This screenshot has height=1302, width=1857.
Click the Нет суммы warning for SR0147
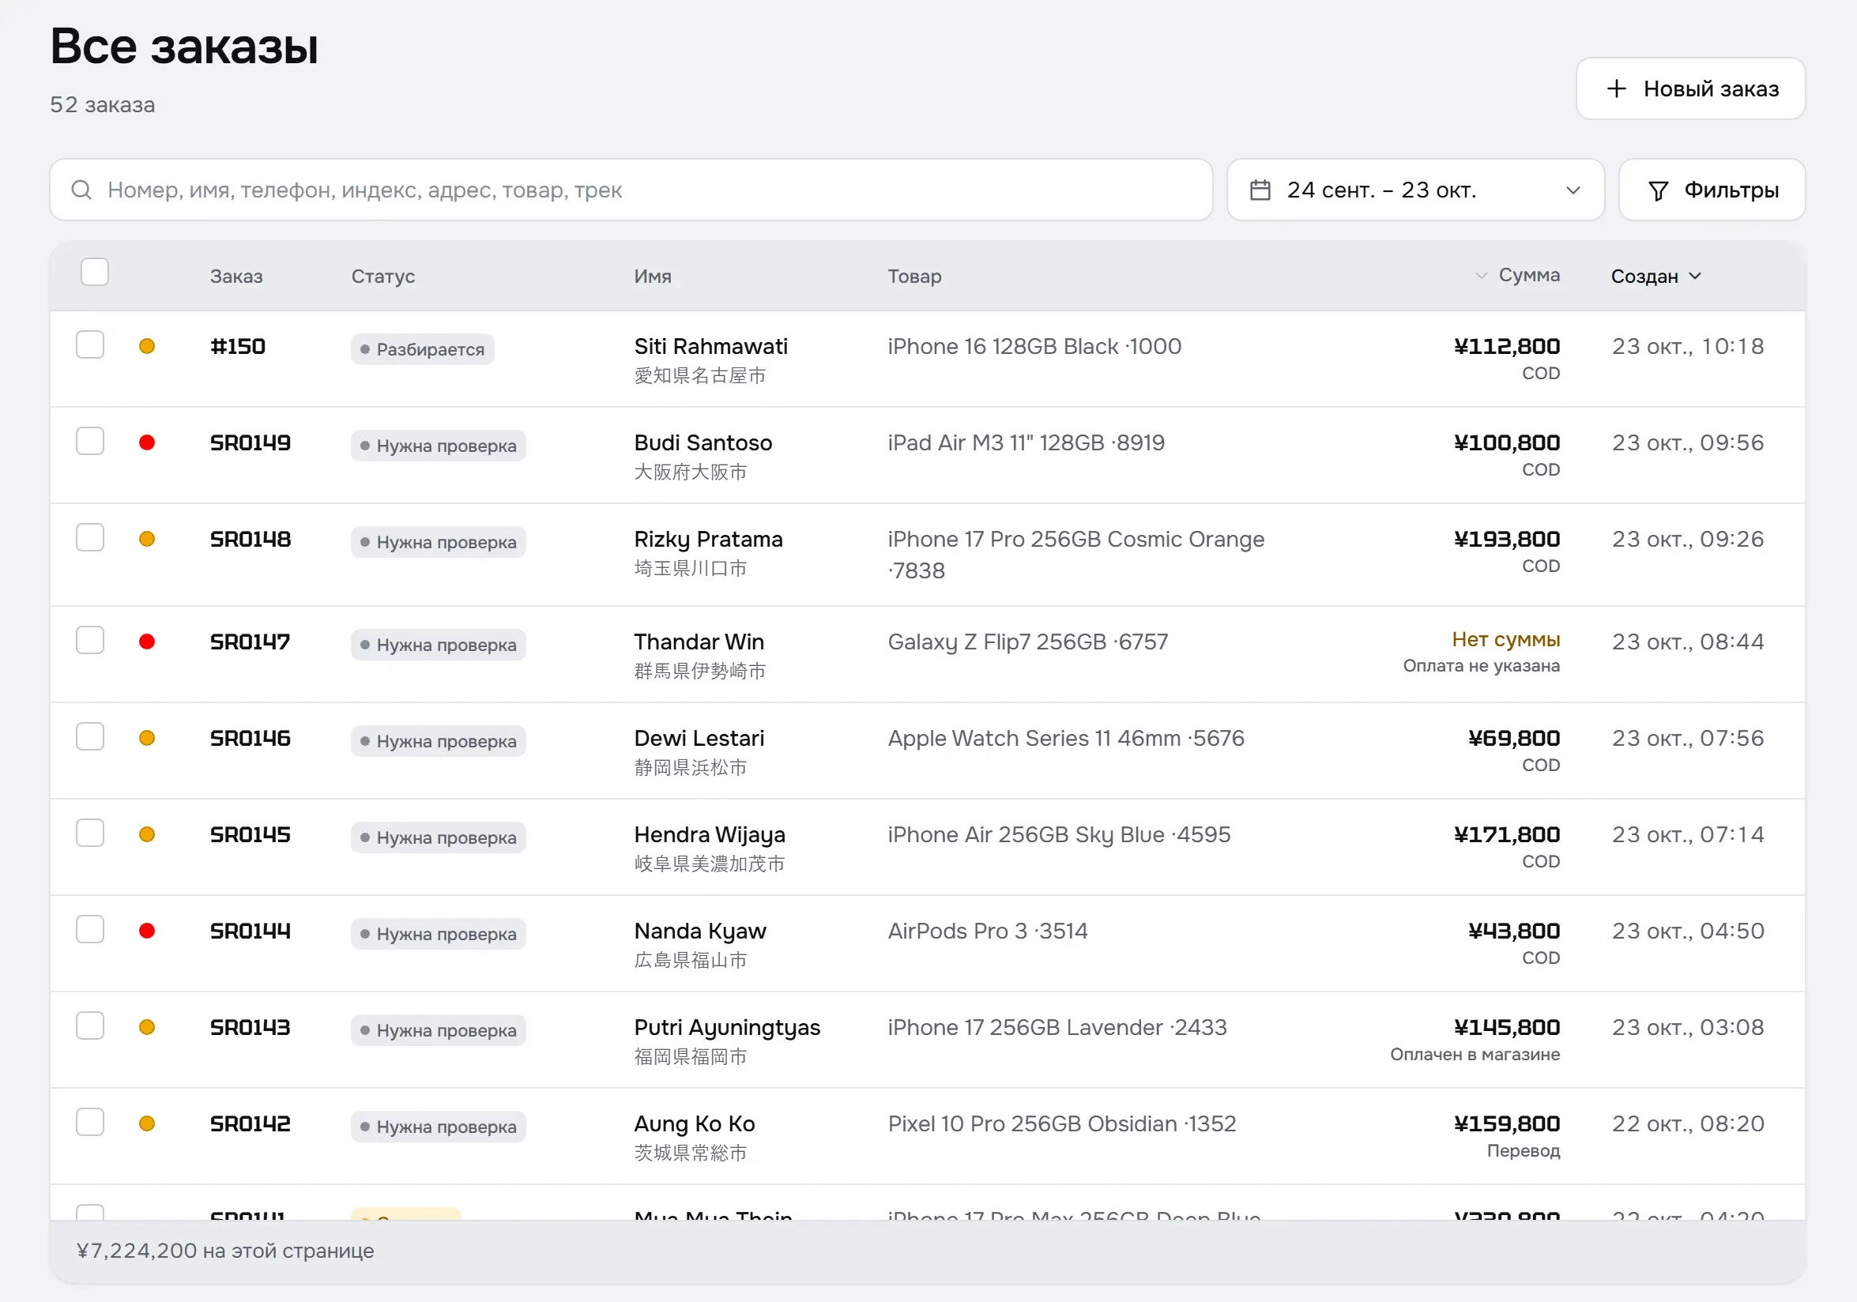click(x=1505, y=640)
